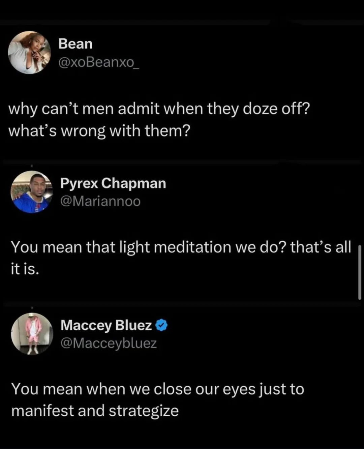
Task: Select the name Maccey Bluez
Action: coord(106,325)
